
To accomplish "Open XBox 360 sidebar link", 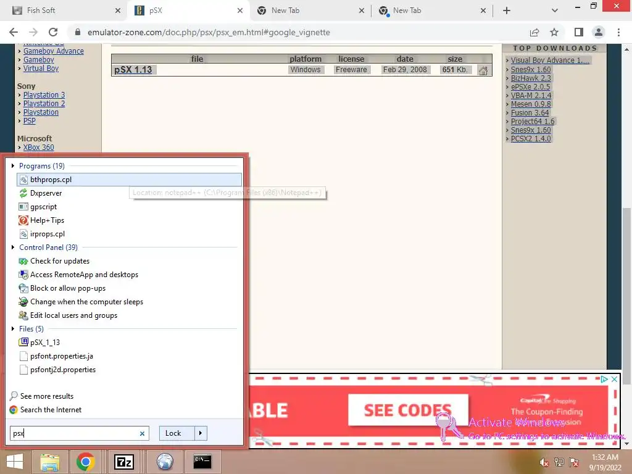I will pos(39,148).
